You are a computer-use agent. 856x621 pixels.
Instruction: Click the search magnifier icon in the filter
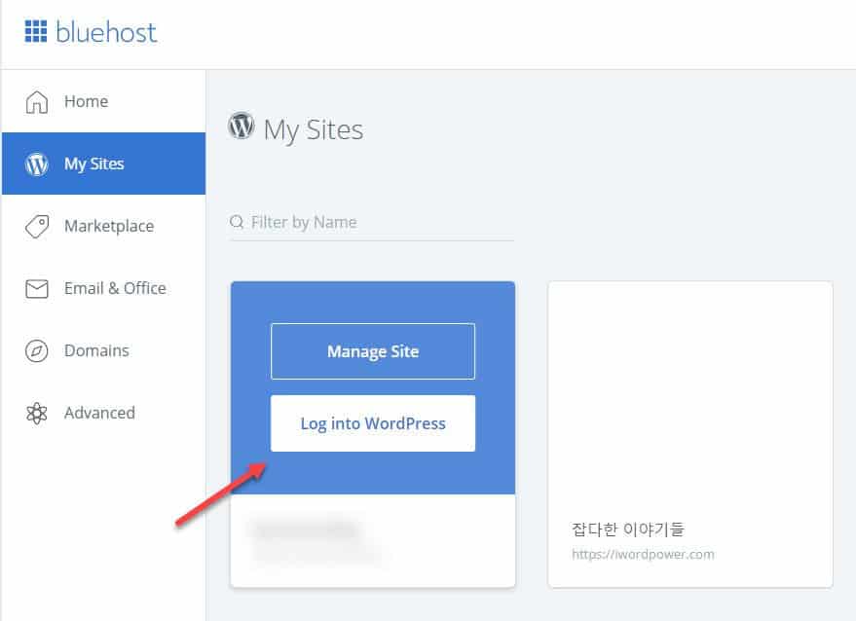[237, 222]
